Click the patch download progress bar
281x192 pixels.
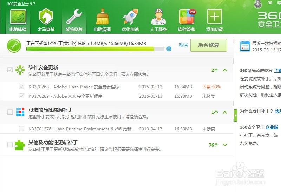(95, 49)
